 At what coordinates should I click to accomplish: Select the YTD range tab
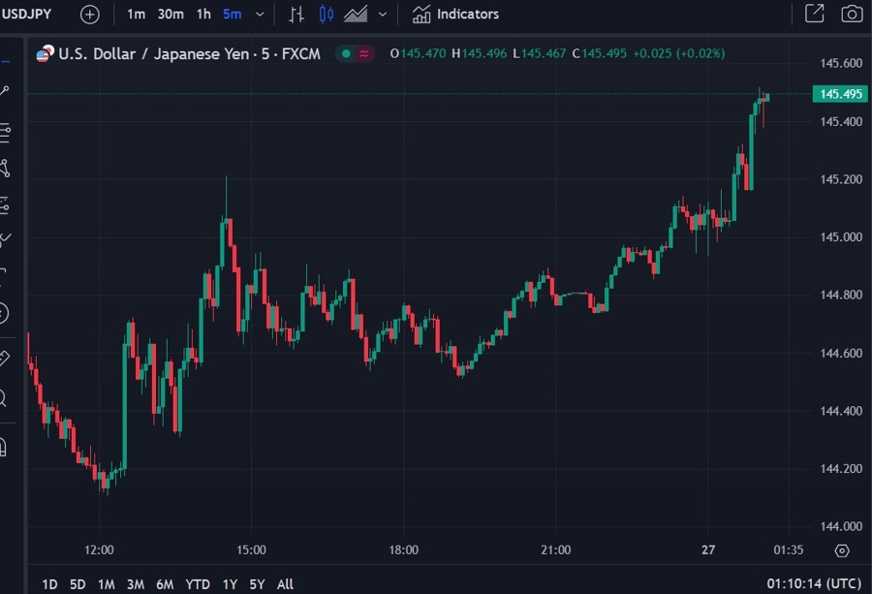click(x=197, y=584)
